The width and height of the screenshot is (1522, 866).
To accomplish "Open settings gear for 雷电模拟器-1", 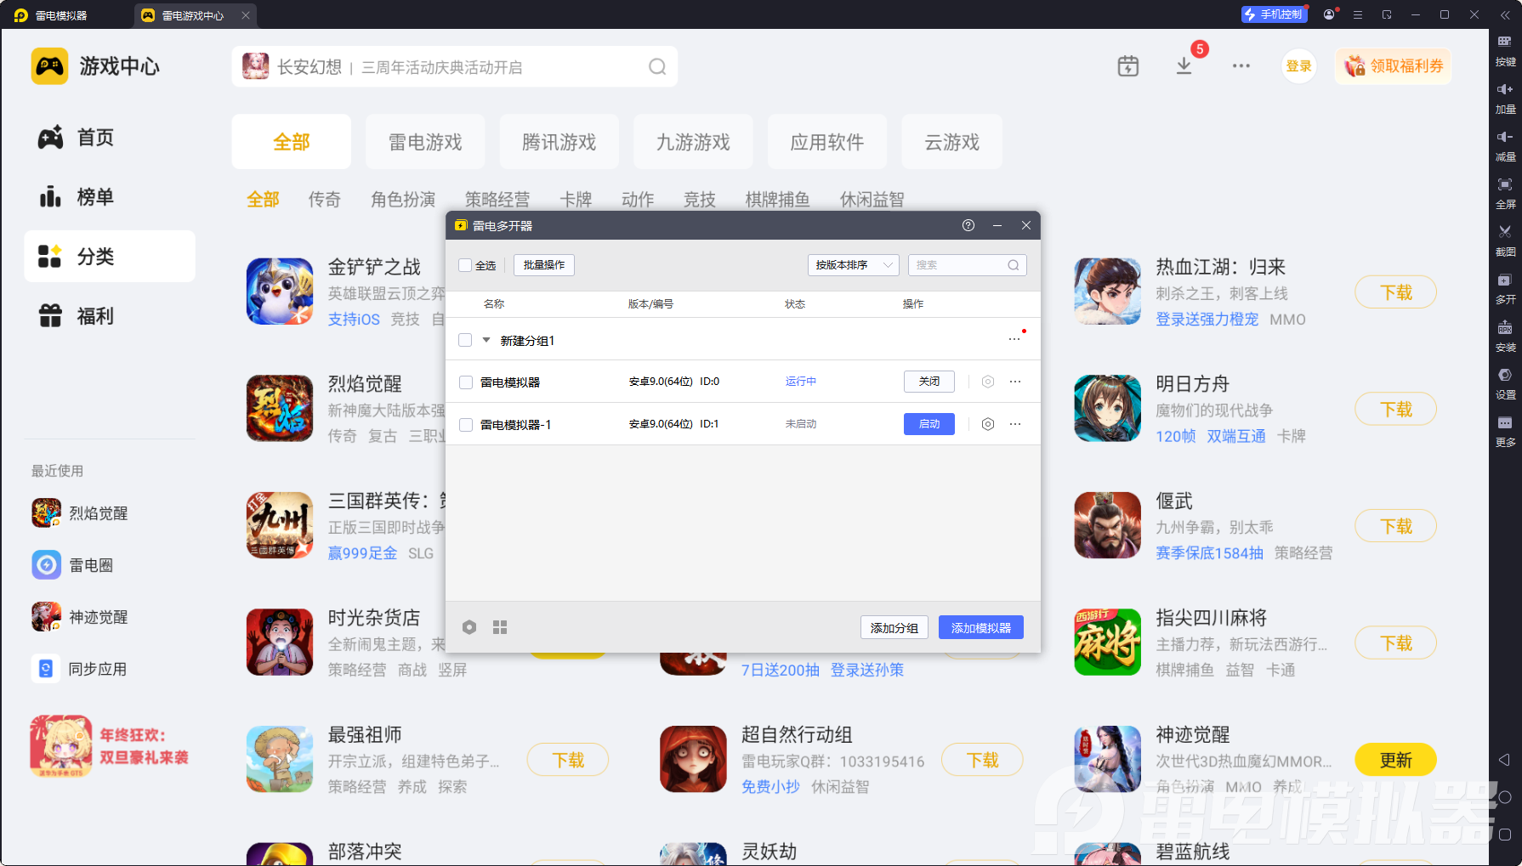I will 988,424.
